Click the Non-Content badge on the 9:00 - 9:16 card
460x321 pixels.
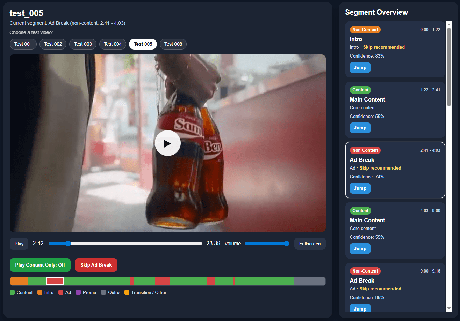pyautogui.click(x=365, y=271)
